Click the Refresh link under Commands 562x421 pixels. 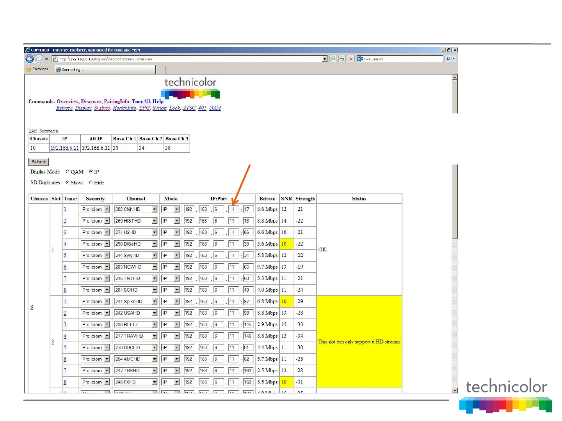coord(64,108)
